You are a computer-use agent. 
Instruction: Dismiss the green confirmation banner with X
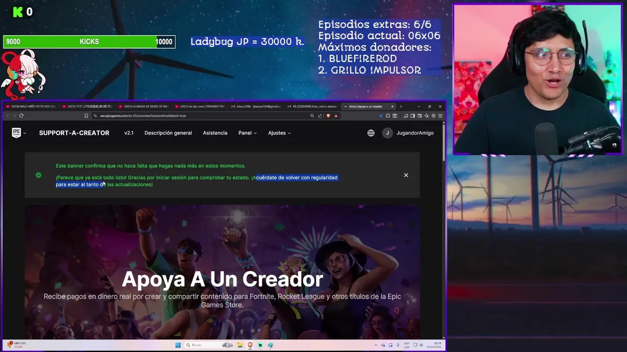(x=406, y=175)
